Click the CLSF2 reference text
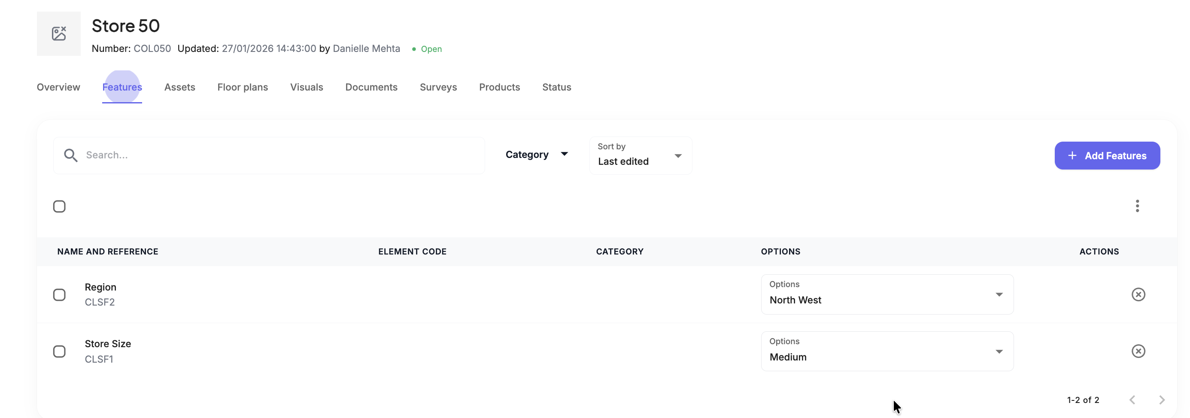The image size is (1190, 418). point(100,302)
